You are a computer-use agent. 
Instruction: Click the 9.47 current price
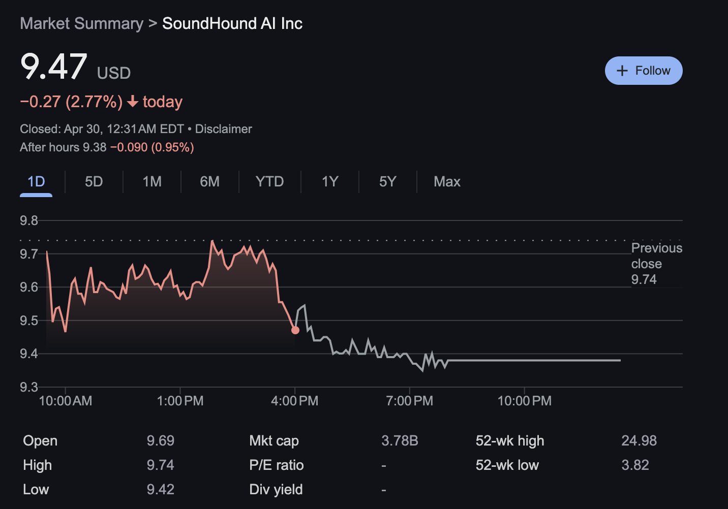pyautogui.click(x=54, y=67)
